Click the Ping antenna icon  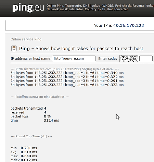14,48
